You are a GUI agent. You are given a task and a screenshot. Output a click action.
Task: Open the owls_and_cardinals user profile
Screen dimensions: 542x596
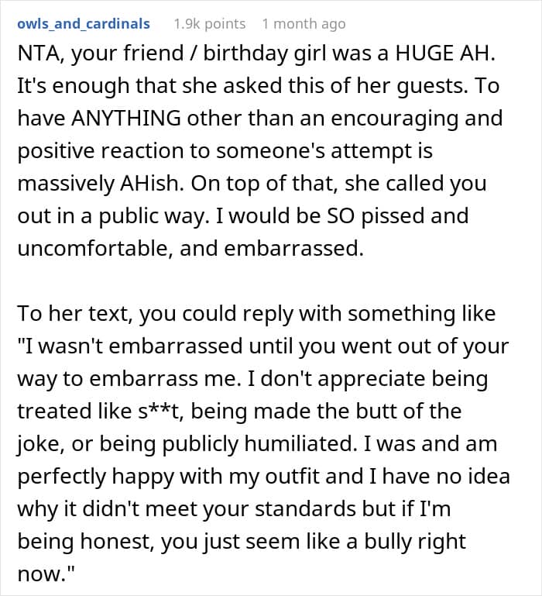[84, 24]
